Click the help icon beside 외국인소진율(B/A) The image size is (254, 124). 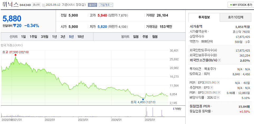219,60
